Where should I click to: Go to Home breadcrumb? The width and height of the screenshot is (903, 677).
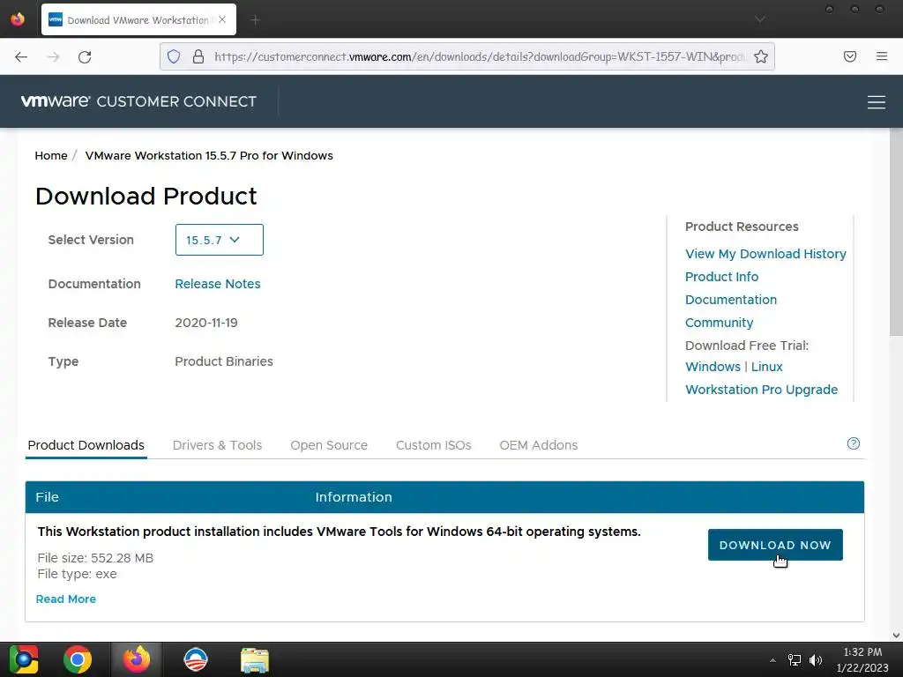tap(50, 155)
